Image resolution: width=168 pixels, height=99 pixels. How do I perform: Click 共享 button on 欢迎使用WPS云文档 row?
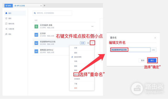pos(83,43)
